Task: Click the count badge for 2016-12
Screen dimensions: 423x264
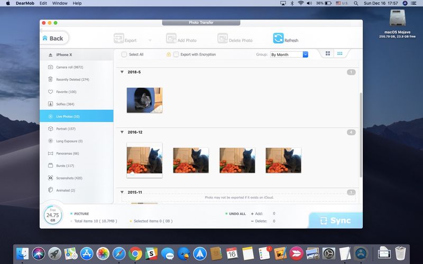Action: point(351,133)
